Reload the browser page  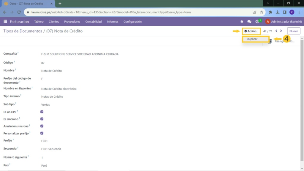[19, 12]
